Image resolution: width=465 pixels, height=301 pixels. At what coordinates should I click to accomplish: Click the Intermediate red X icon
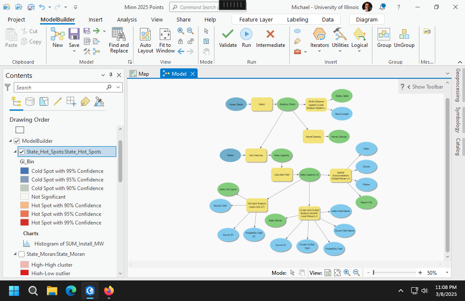[270, 34]
